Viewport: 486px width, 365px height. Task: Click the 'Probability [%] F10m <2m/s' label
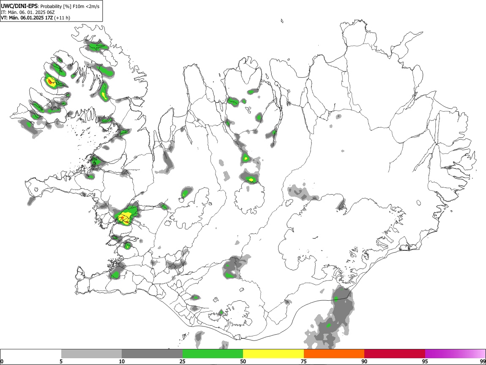coord(70,6)
